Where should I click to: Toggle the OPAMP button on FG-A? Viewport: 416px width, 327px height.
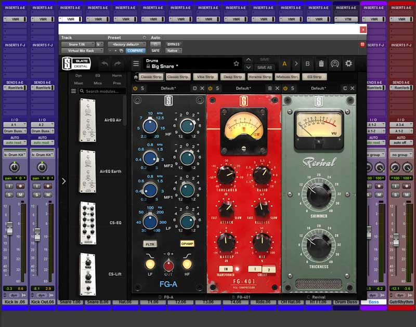click(187, 244)
